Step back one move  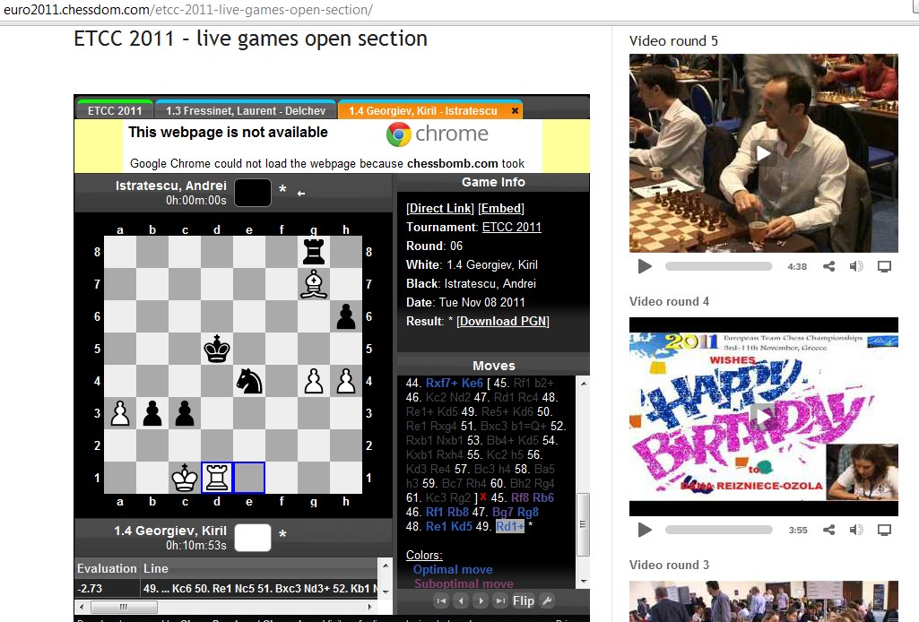[461, 600]
